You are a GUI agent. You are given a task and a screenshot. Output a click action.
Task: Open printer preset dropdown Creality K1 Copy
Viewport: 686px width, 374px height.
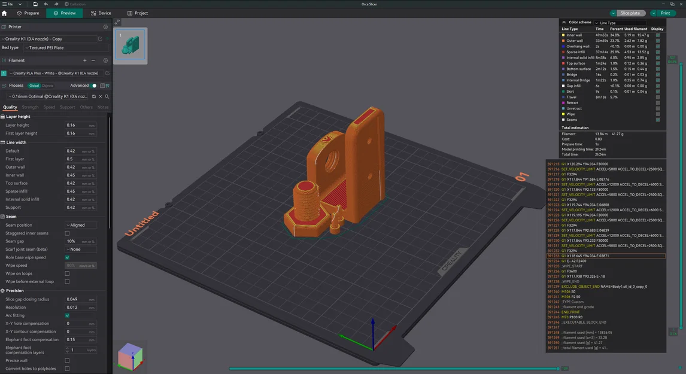pyautogui.click(x=49, y=39)
